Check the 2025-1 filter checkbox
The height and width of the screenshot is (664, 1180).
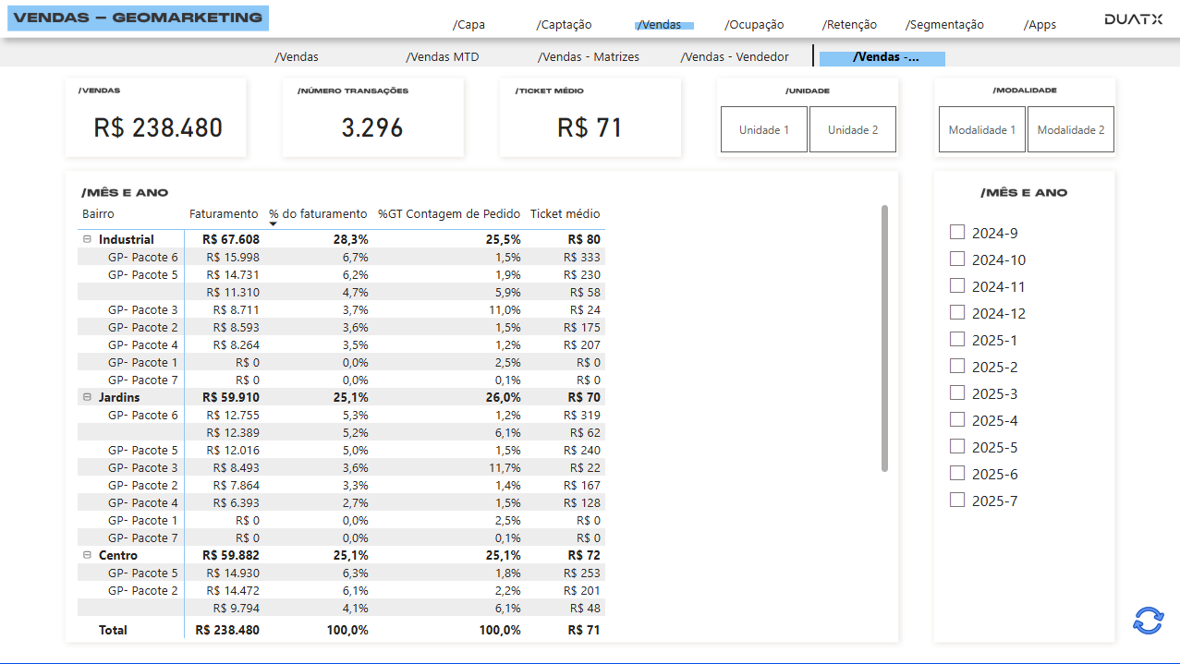[957, 338]
